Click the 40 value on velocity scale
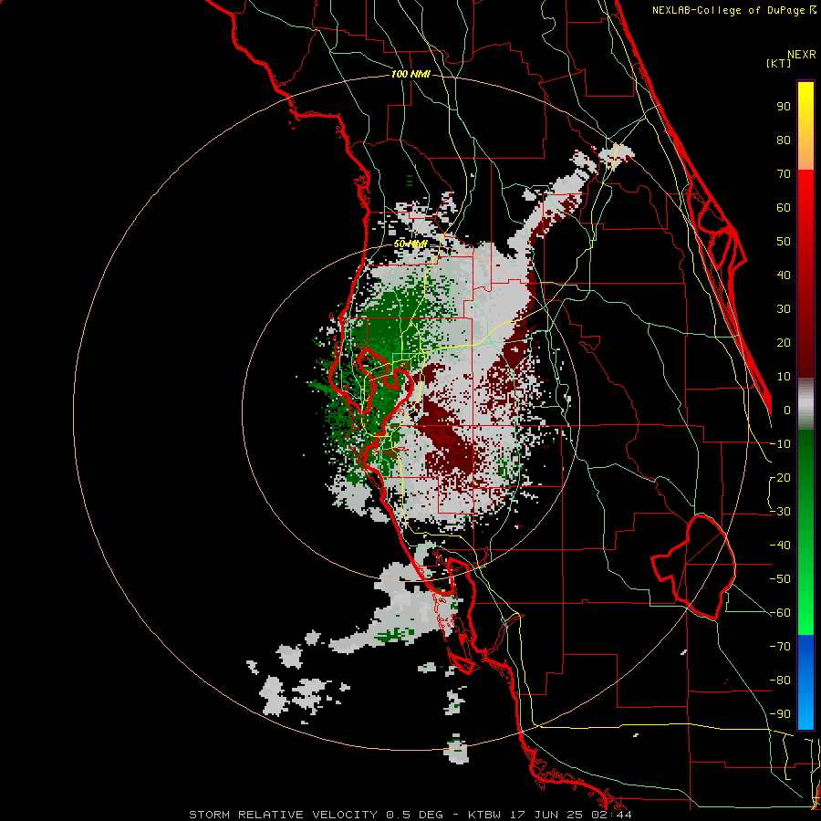The height and width of the screenshot is (821, 821). (x=784, y=275)
